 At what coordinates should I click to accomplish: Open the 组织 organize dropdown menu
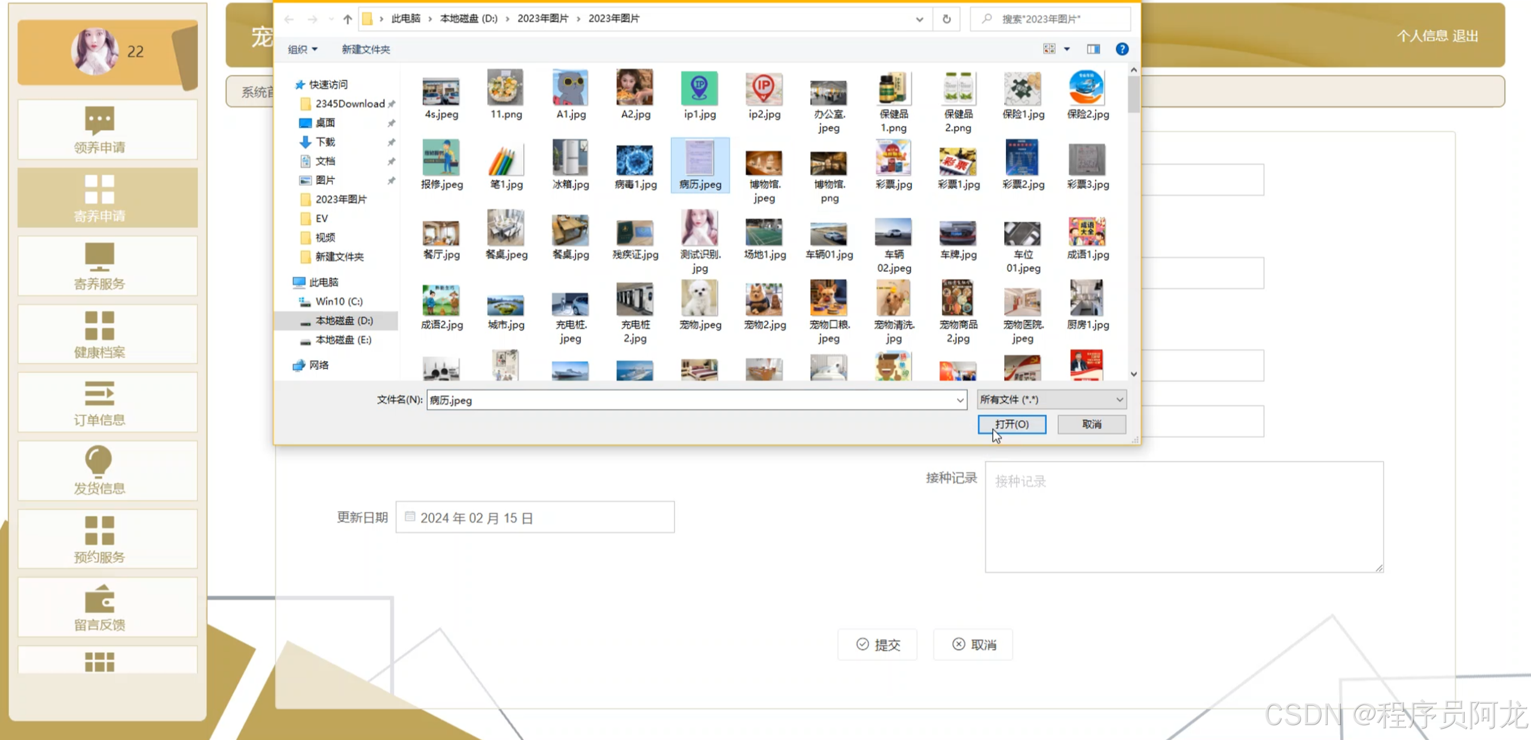click(303, 49)
